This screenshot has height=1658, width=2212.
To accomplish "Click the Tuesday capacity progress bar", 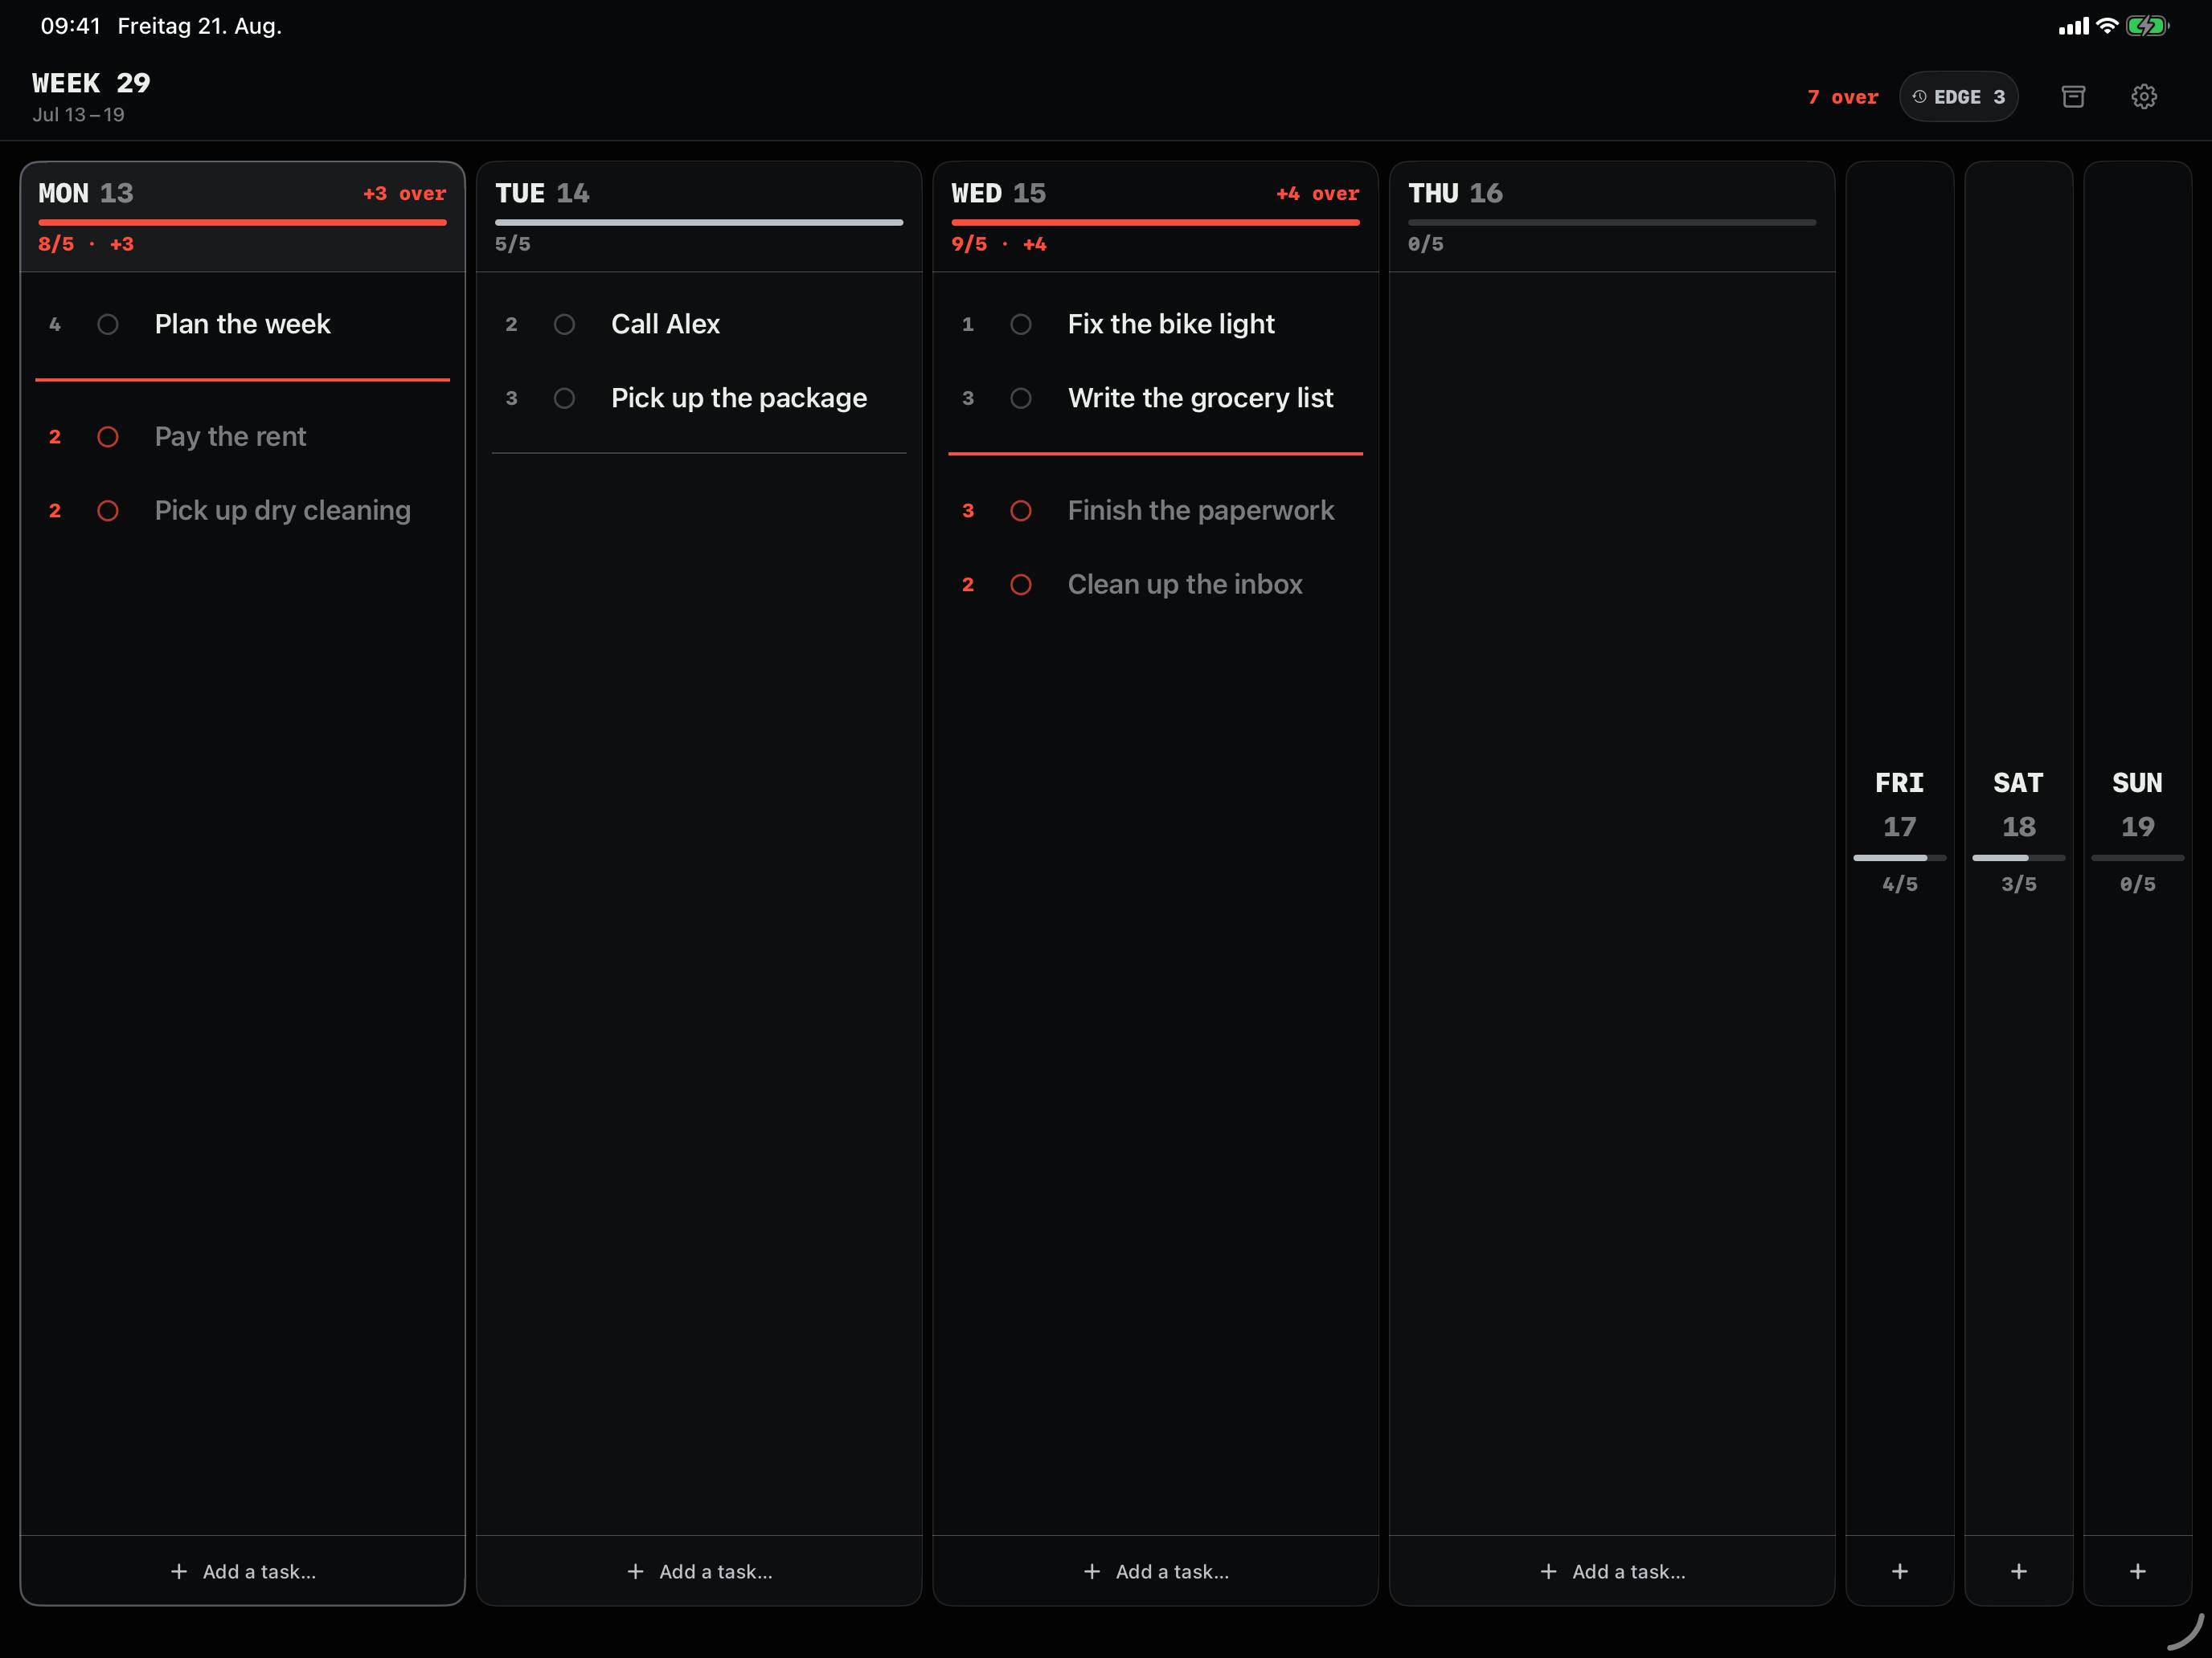I will pyautogui.click(x=699, y=222).
